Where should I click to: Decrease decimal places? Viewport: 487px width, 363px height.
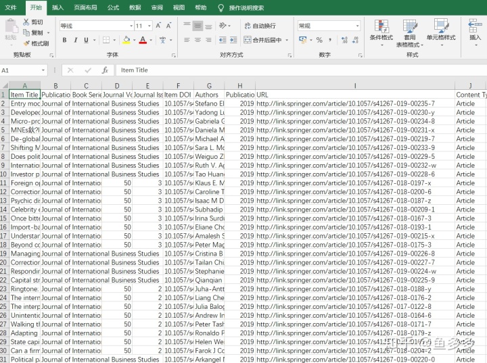tap(356, 40)
